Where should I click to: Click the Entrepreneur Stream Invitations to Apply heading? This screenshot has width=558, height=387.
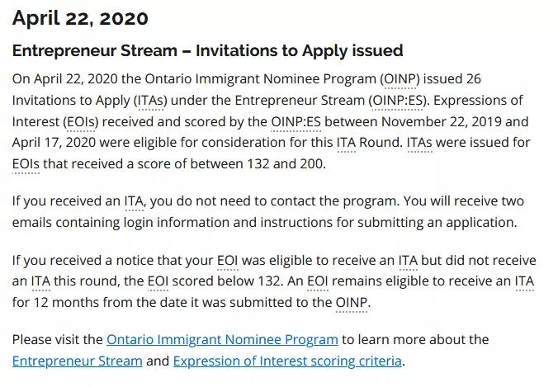207,50
